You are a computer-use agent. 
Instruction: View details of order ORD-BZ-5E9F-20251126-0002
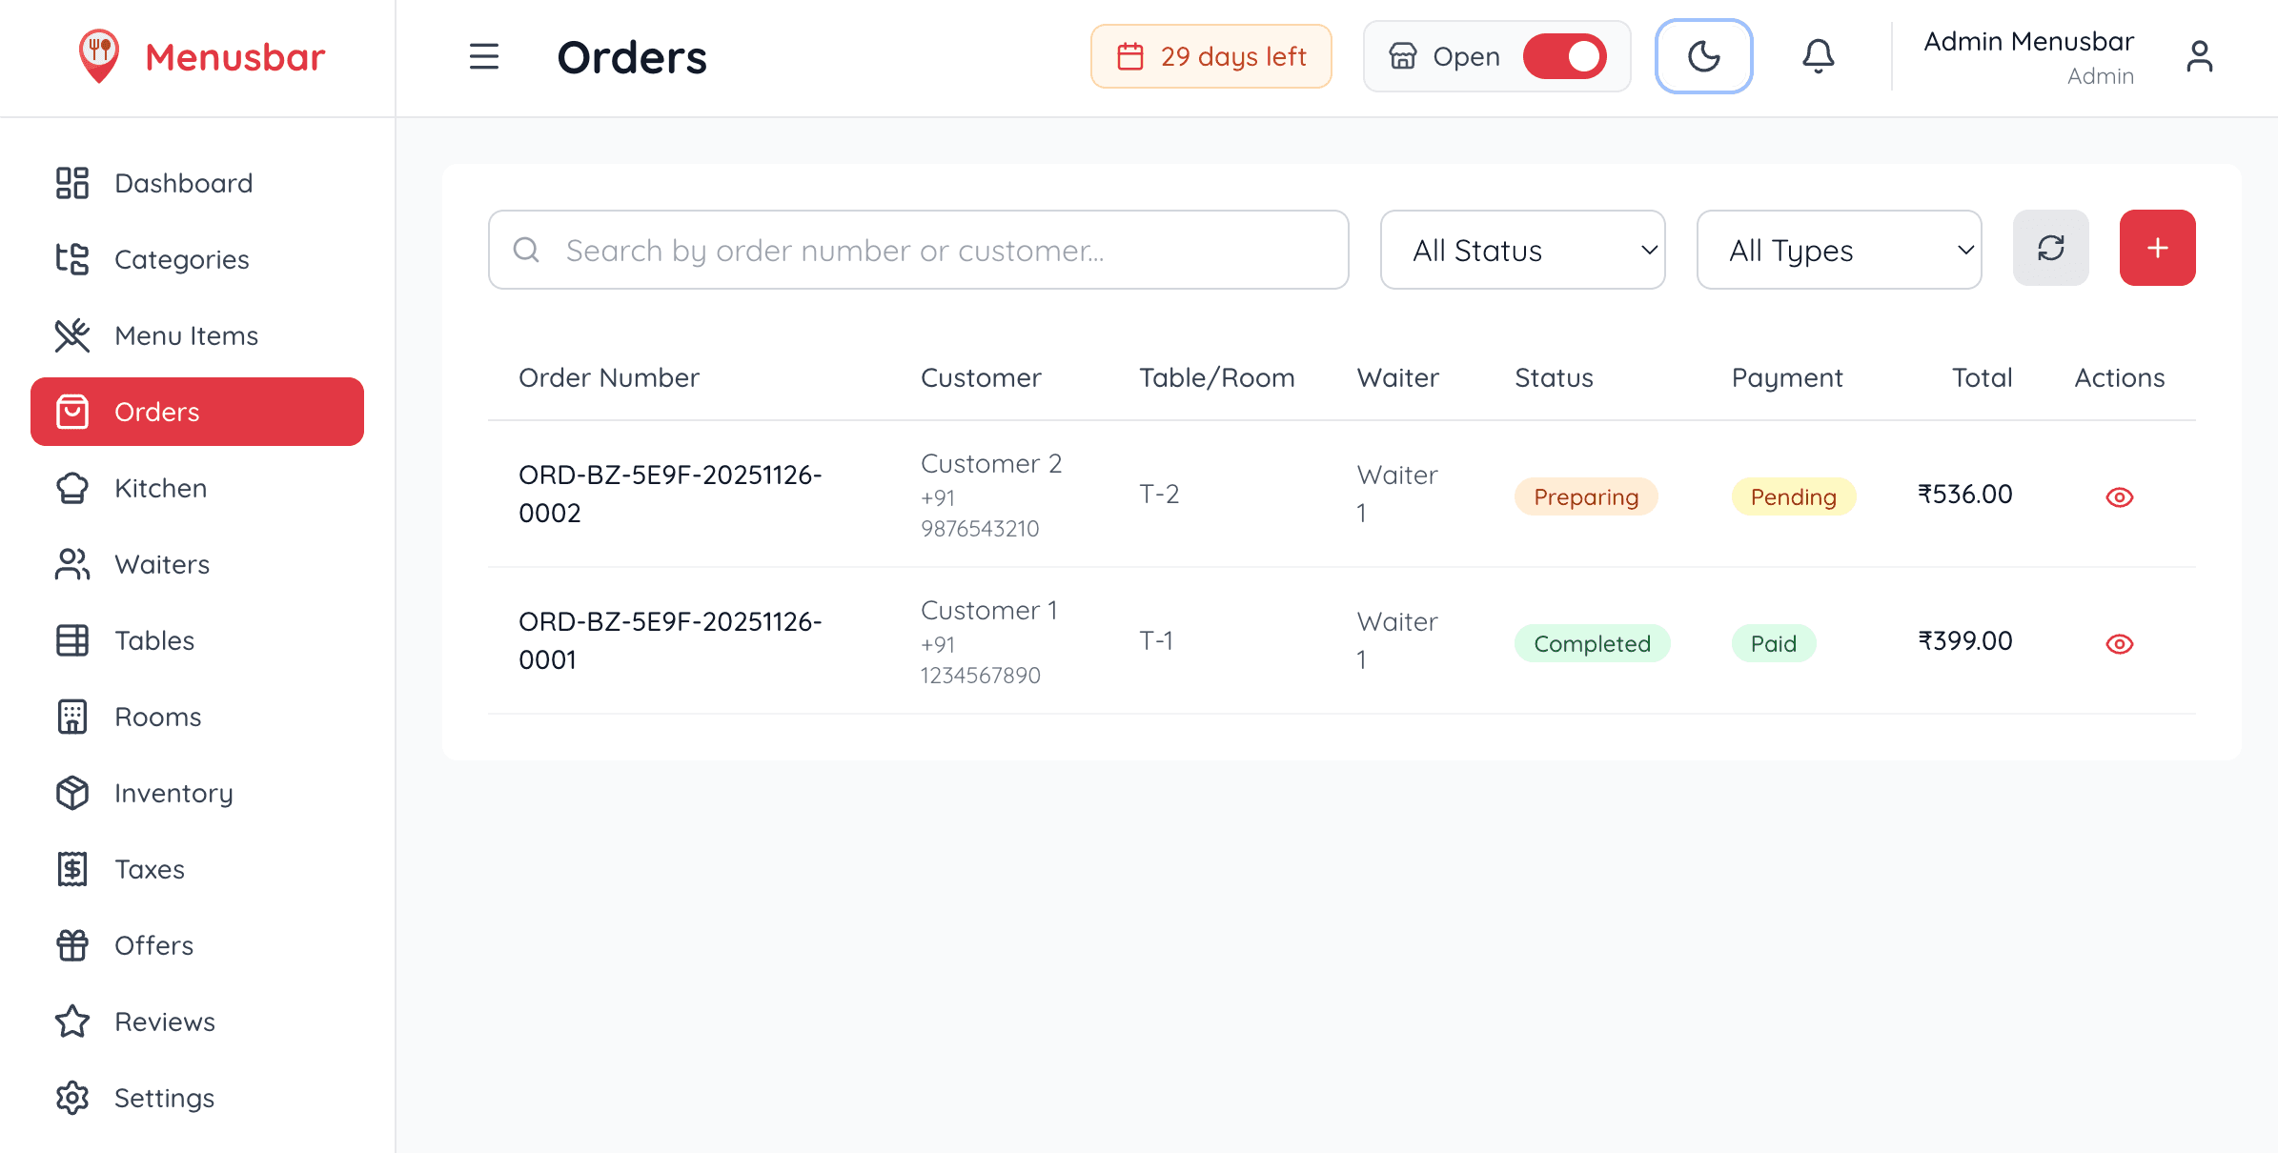point(2119,496)
